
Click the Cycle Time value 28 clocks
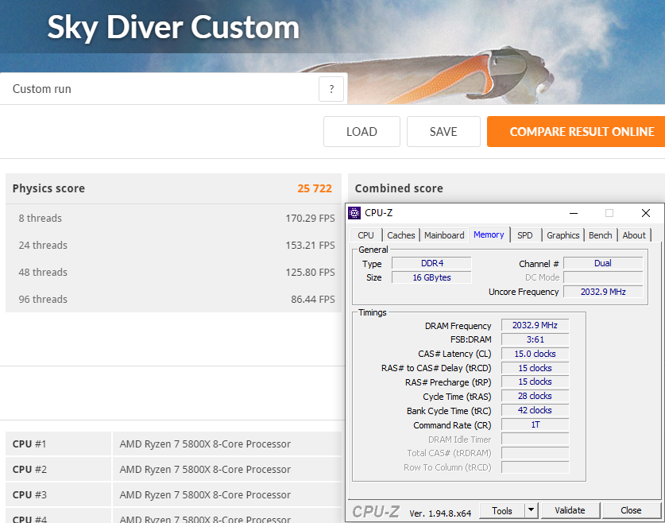[x=535, y=396]
